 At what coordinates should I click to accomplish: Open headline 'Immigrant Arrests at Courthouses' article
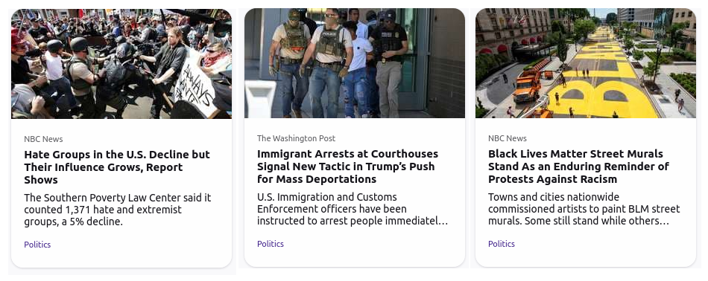coord(348,167)
